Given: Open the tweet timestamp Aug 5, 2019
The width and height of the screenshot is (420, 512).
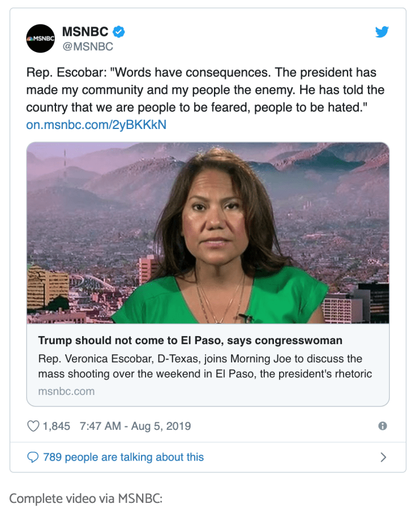Looking at the screenshot, I should click(135, 426).
